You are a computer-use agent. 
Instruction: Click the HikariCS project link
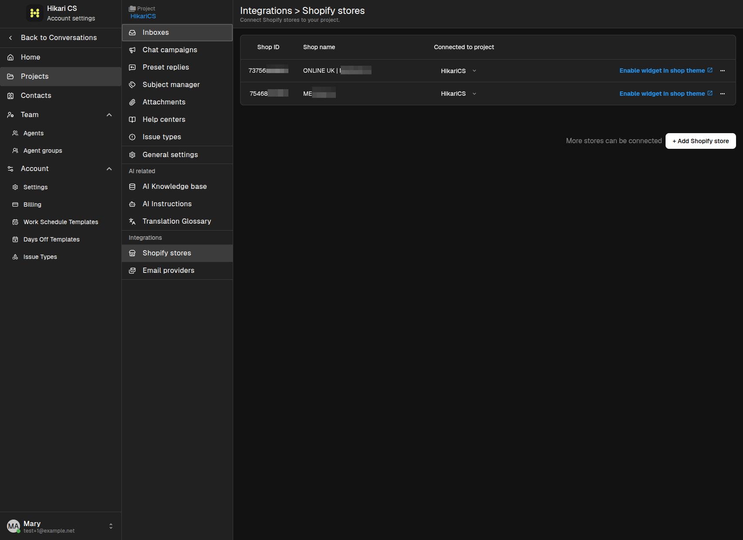click(143, 16)
